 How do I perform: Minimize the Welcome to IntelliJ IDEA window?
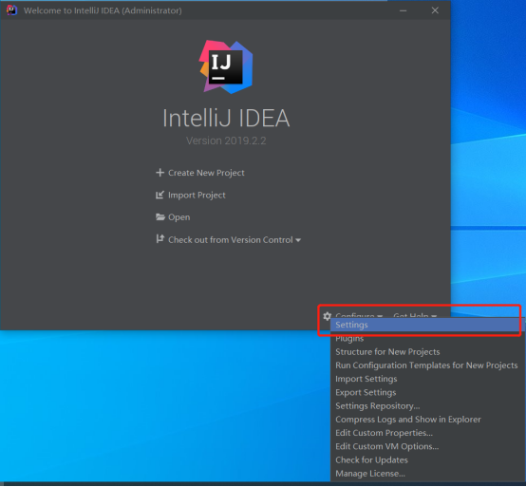404,10
